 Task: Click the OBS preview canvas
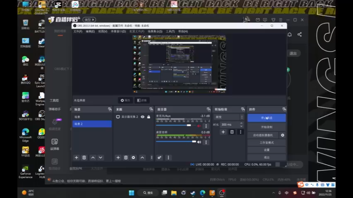pos(179,64)
